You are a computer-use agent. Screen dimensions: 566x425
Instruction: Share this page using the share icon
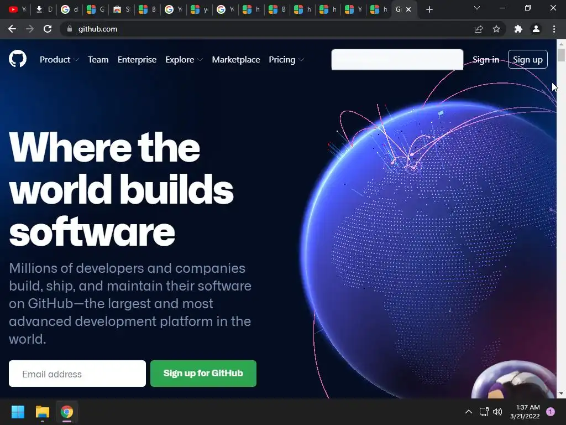coord(479,29)
